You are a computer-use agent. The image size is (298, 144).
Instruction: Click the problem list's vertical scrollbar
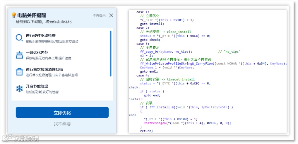coord(110,54)
